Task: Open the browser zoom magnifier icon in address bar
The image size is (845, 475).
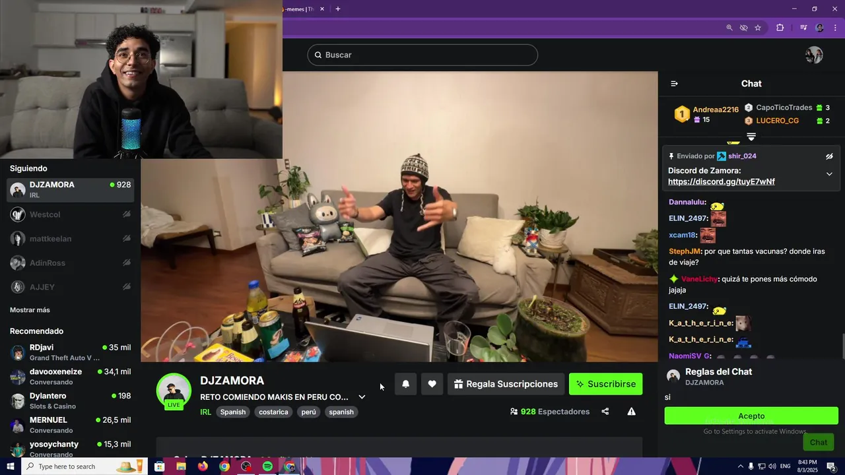Action: pyautogui.click(x=729, y=28)
